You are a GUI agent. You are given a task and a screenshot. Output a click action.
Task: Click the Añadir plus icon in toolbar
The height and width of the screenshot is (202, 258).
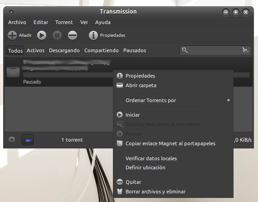coord(12,35)
